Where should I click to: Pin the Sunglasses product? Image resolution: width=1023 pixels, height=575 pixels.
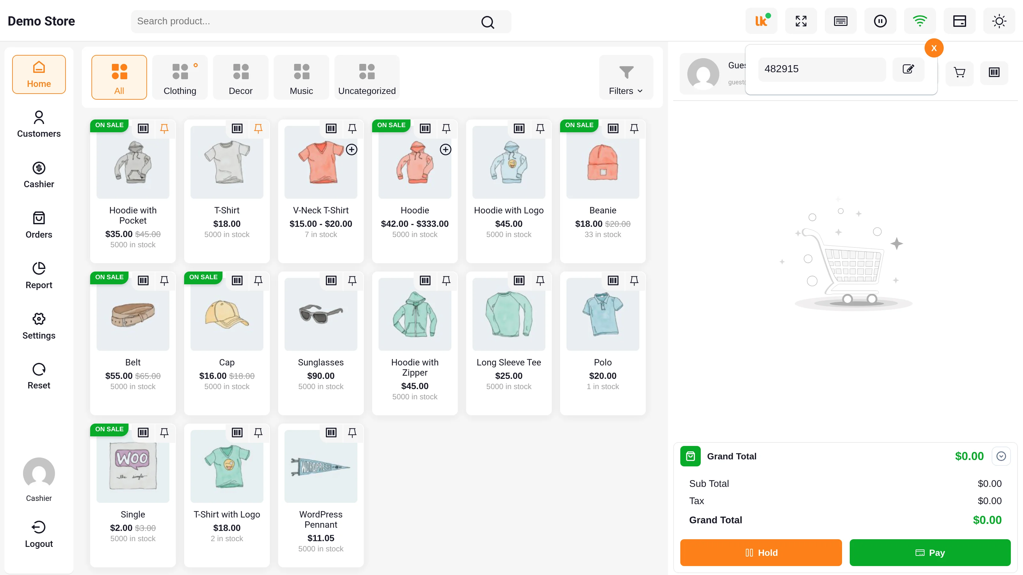352,281
